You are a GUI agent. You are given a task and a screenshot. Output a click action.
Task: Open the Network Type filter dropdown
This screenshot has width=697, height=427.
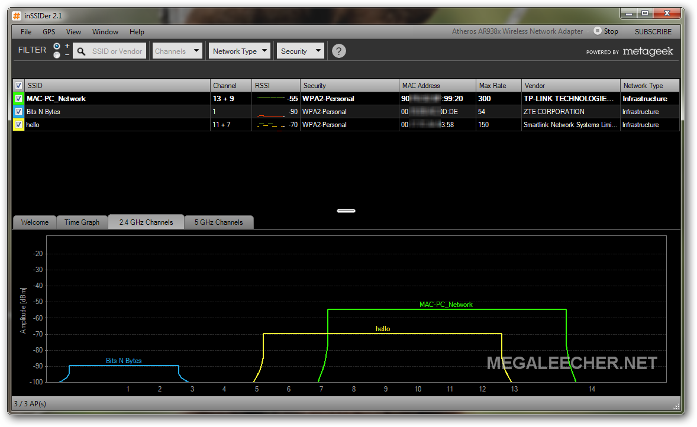click(240, 51)
